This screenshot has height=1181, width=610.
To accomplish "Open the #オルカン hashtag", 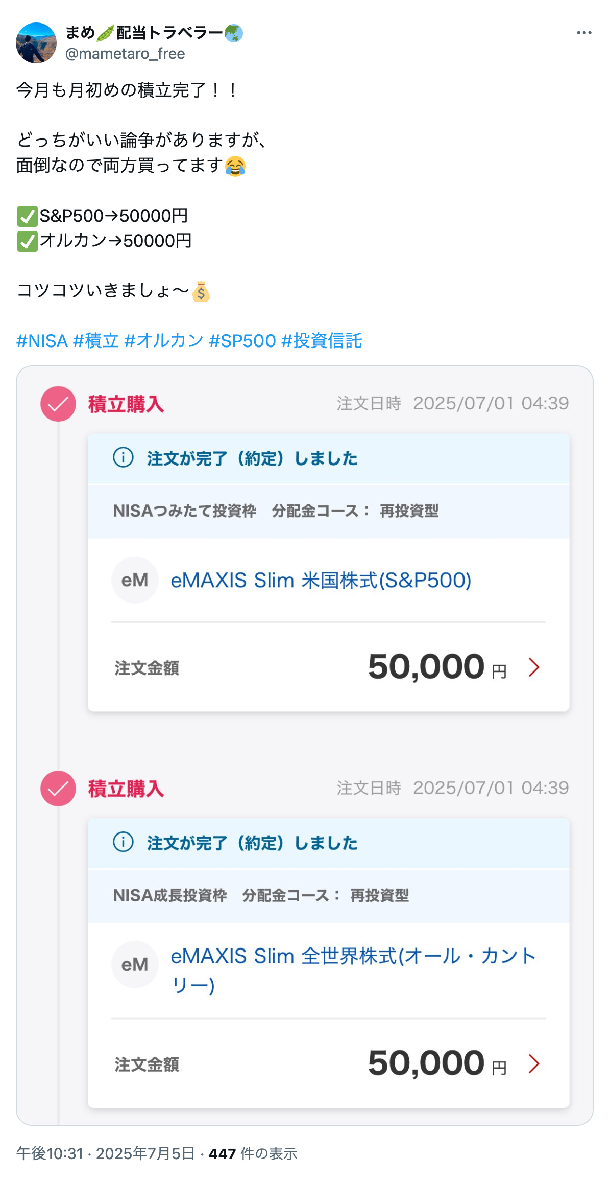I will (x=164, y=341).
